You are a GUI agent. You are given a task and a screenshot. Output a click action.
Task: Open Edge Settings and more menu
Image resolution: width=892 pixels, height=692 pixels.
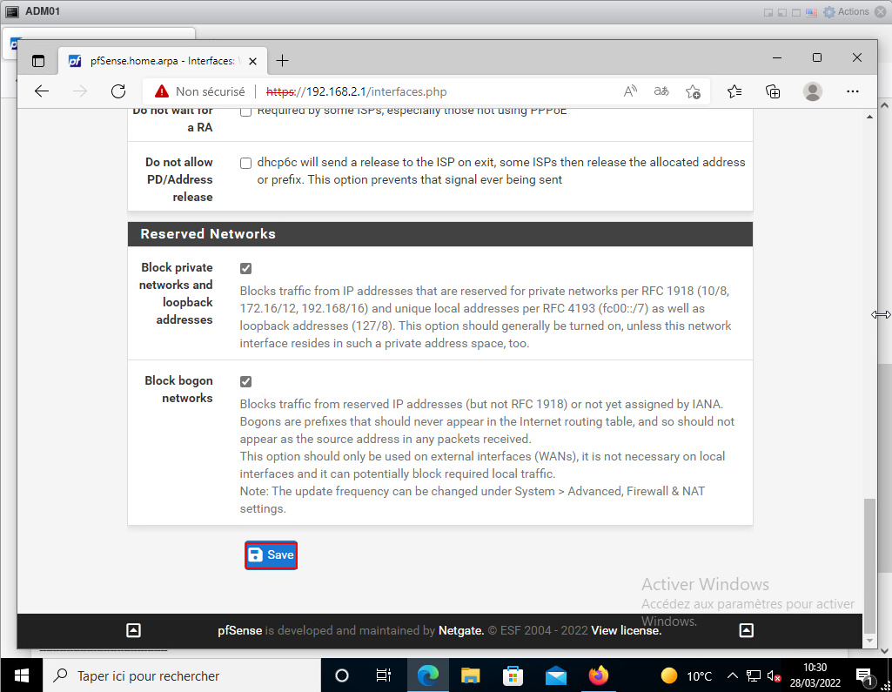pyautogui.click(x=854, y=91)
